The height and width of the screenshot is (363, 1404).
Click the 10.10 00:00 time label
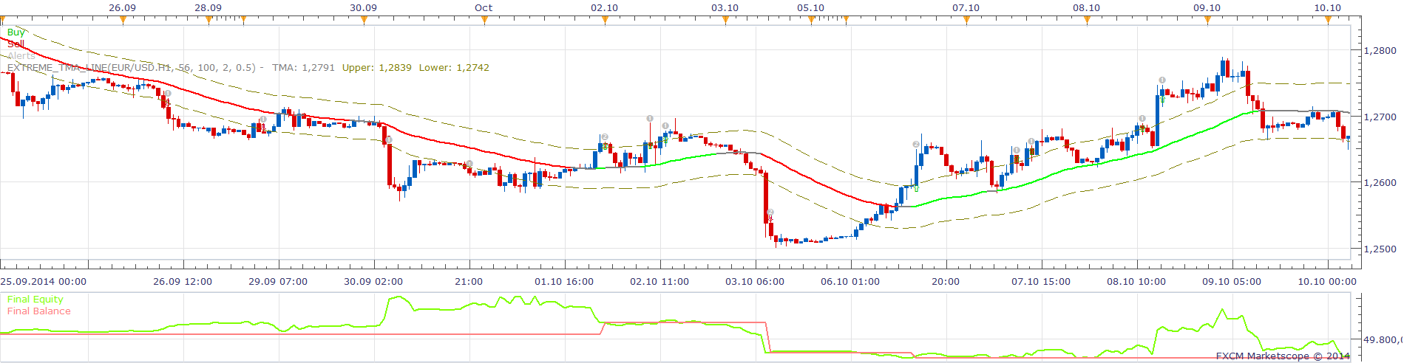coord(1327,282)
